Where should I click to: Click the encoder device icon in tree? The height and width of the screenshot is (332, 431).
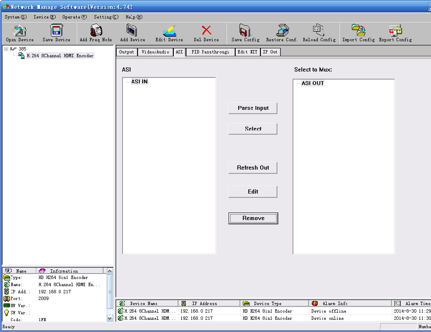(21, 56)
